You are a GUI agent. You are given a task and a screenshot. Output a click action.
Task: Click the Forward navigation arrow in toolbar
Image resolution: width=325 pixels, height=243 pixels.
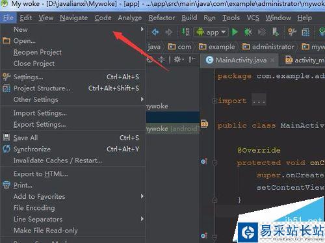click(x=169, y=32)
